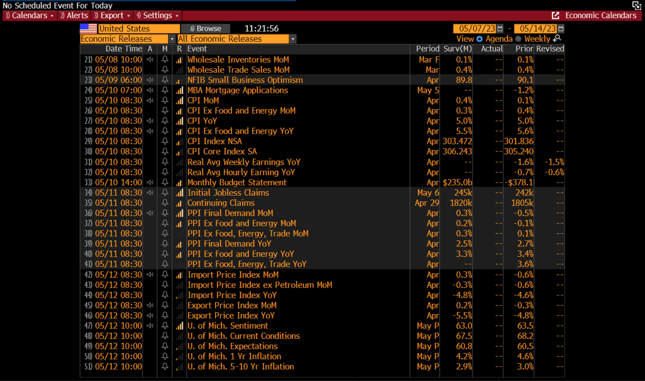Screen dimensions: 645x381
Task: Click the Browse button
Action: [205, 28]
